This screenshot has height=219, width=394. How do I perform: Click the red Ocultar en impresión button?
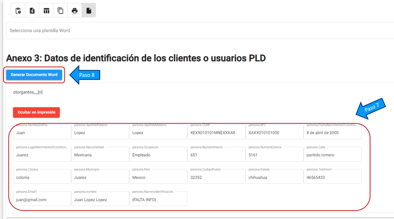37,112
